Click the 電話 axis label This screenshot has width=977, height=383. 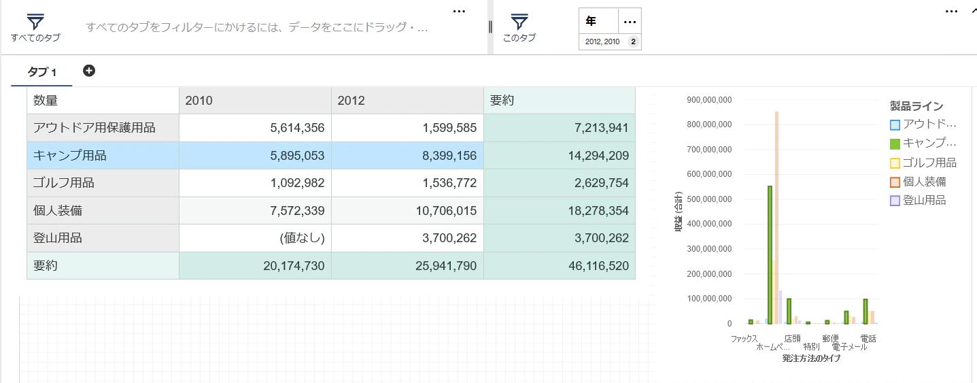pyautogui.click(x=868, y=338)
